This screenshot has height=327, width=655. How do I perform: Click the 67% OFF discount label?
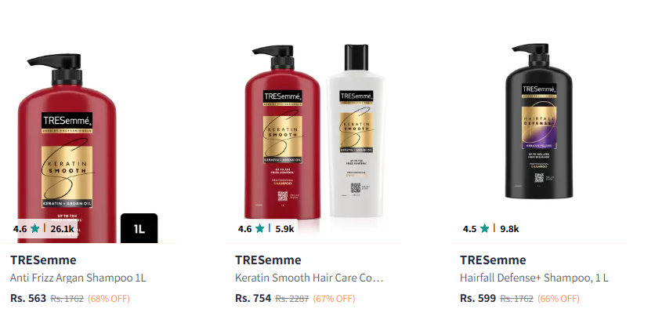coord(334,299)
